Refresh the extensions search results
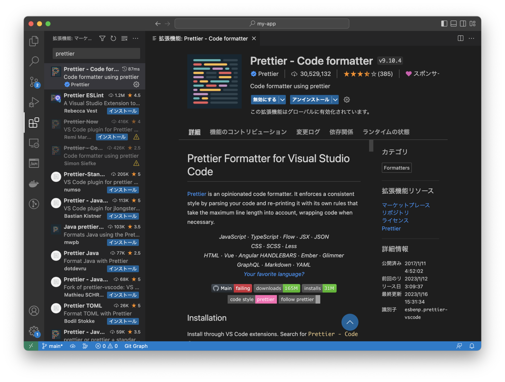Screen dimensions: 505x382 pos(113,38)
